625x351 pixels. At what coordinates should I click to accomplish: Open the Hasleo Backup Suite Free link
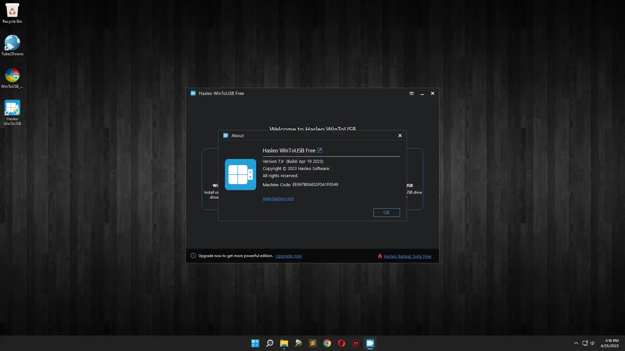[407, 256]
